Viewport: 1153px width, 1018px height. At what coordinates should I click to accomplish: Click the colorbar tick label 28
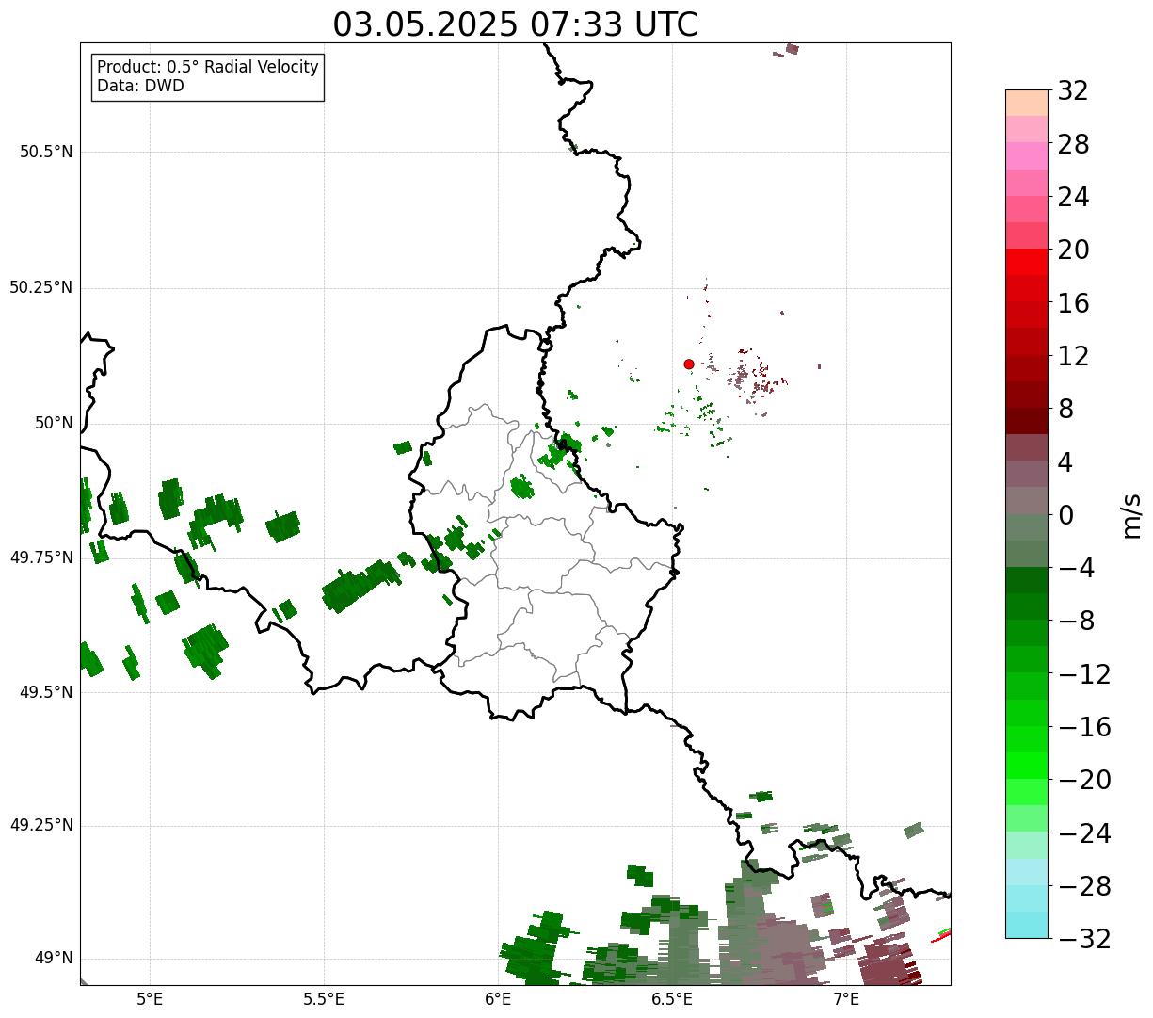pyautogui.click(x=1073, y=144)
